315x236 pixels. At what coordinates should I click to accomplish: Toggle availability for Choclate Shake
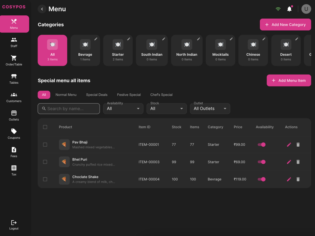pos(261,179)
